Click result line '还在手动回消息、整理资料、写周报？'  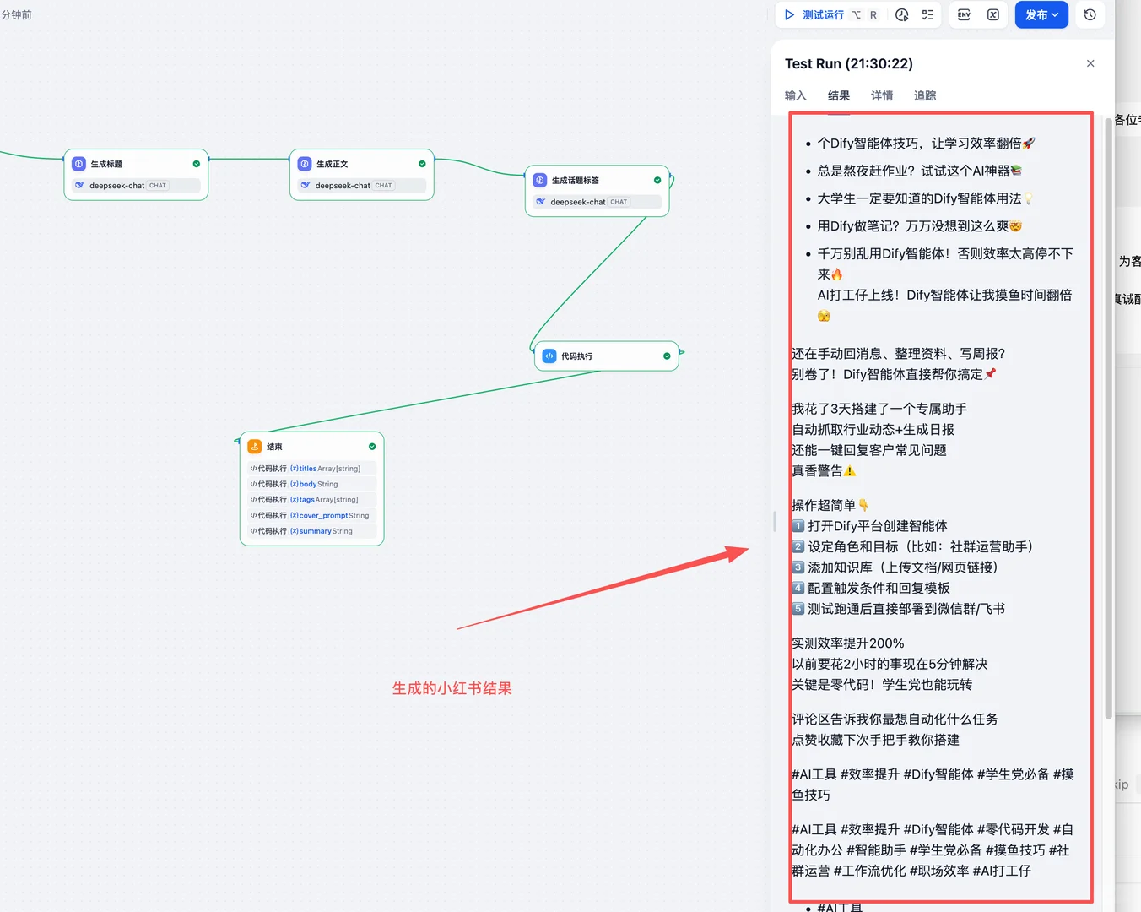899,354
